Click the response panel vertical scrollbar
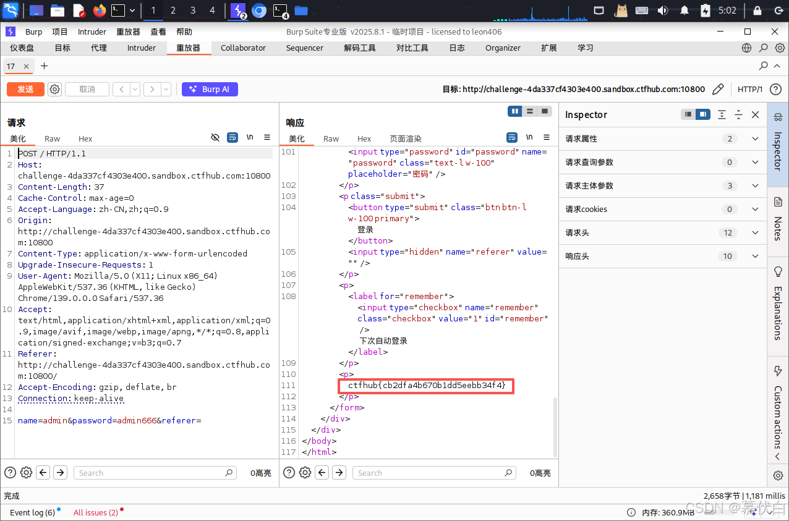This screenshot has width=789, height=521. pyautogui.click(x=555, y=427)
